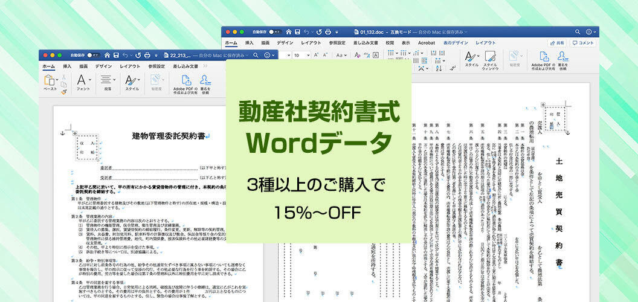Click search magnifier in 01_132.doc title bar
The width and height of the screenshot is (638, 302).
[x=578, y=32]
